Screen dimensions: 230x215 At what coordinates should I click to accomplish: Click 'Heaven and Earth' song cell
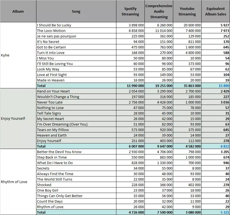click(x=76, y=135)
